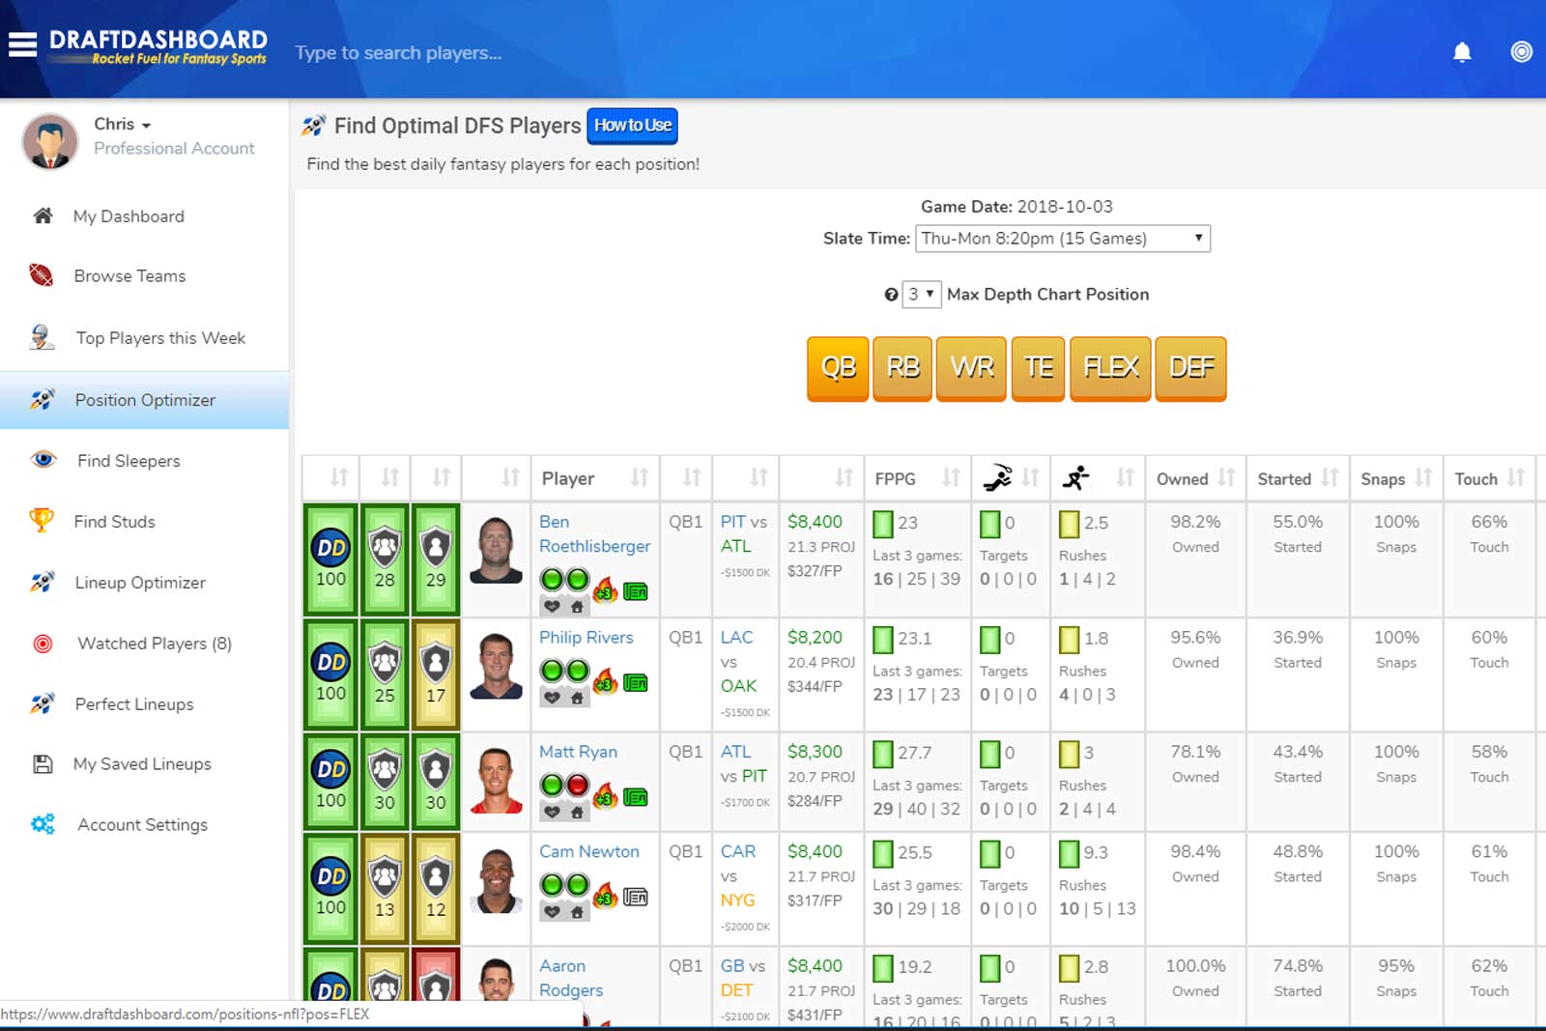This screenshot has height=1031, width=1546.
Task: Open Aaron Rodgers player link
Action: pos(570,978)
